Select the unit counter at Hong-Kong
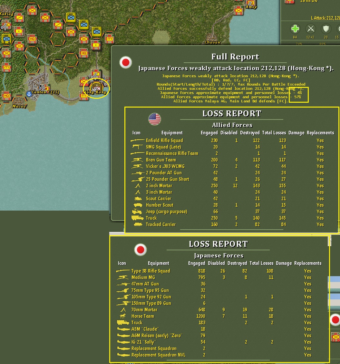The height and width of the screenshot is (364, 340). (96, 88)
